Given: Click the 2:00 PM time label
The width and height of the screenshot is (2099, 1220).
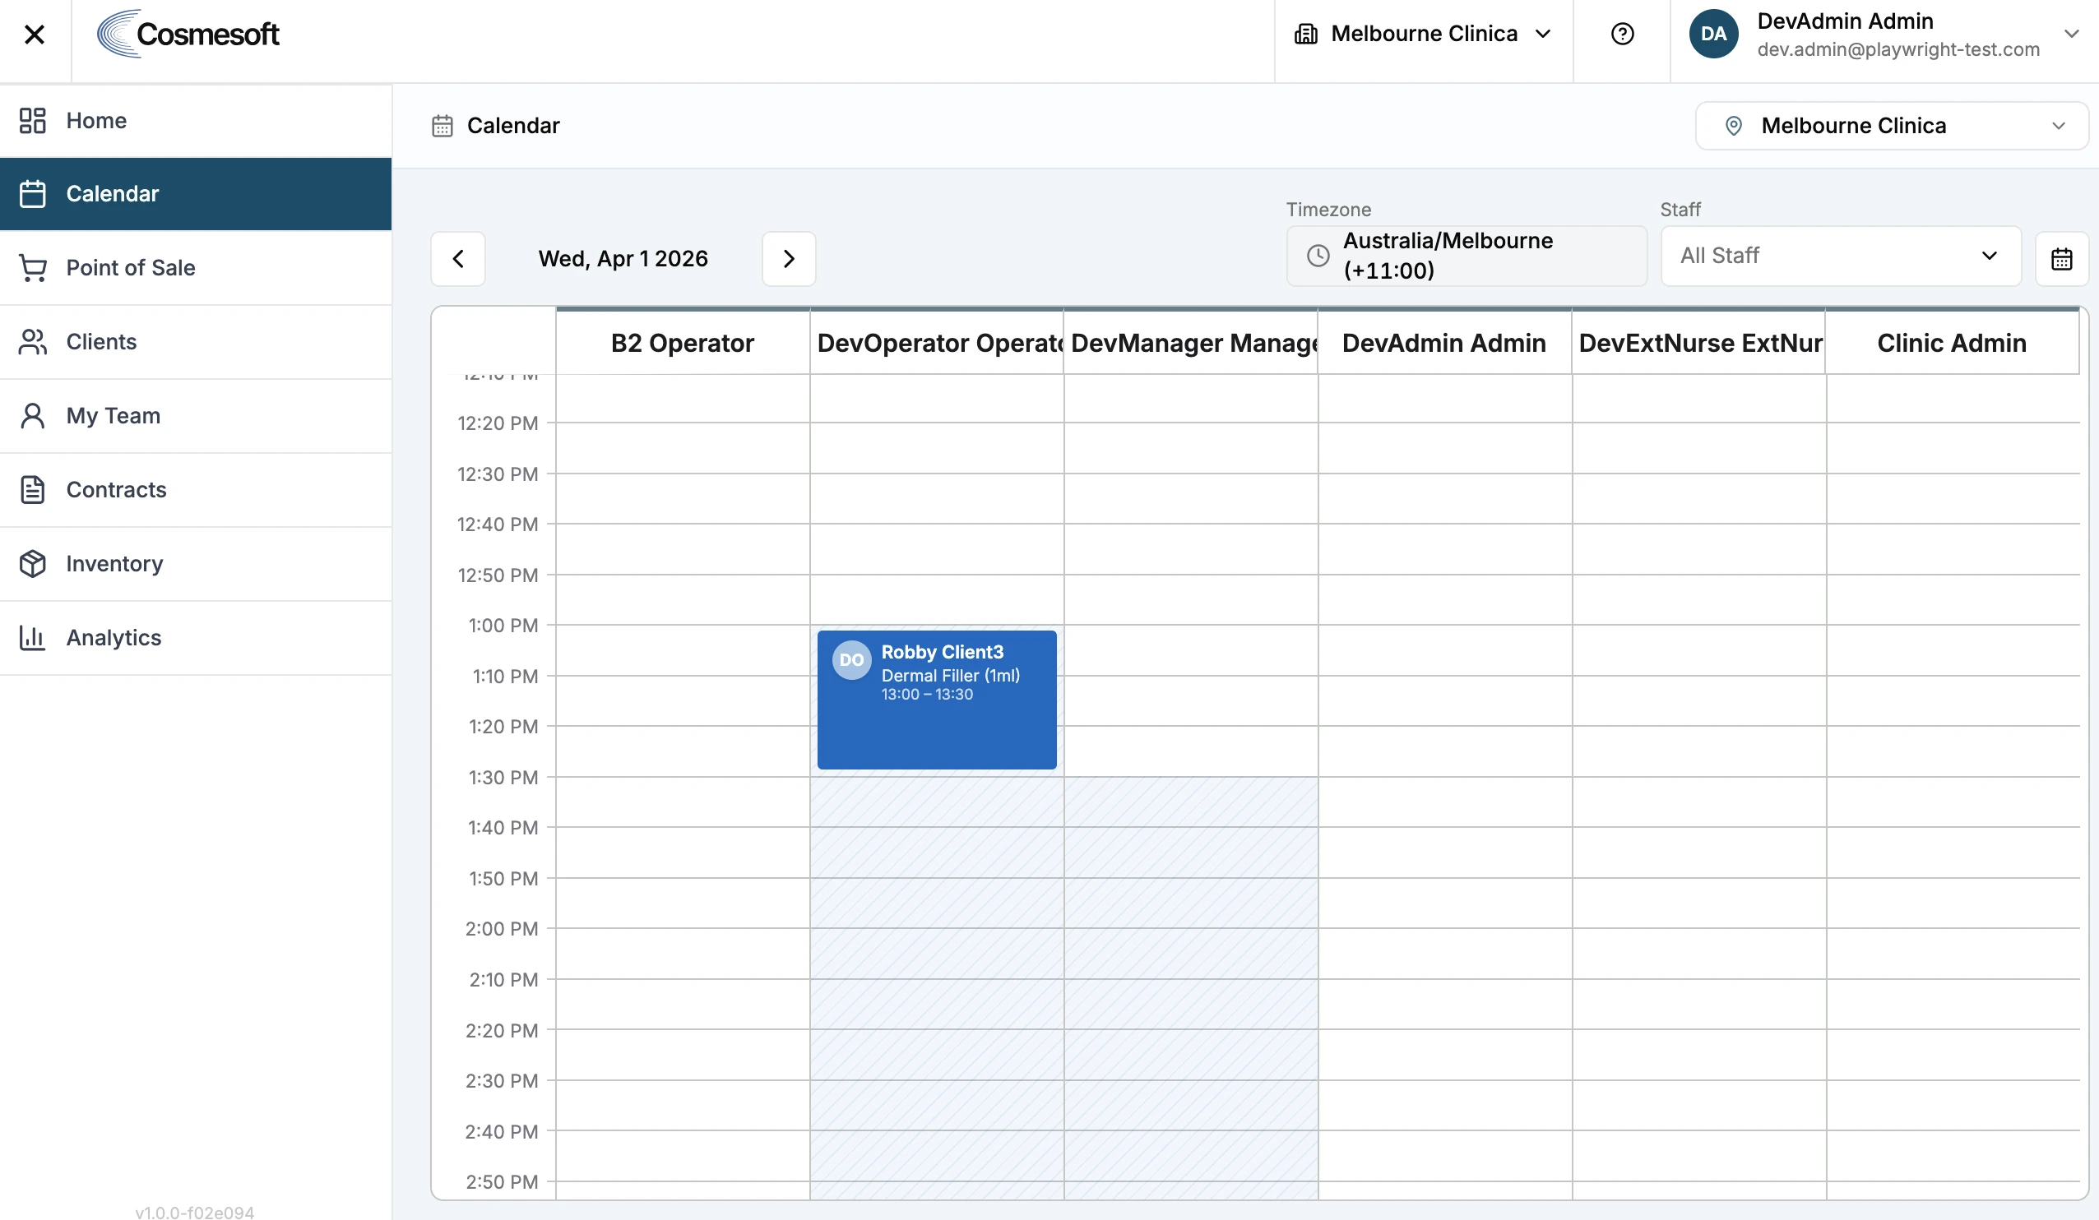Looking at the screenshot, I should (x=502, y=928).
